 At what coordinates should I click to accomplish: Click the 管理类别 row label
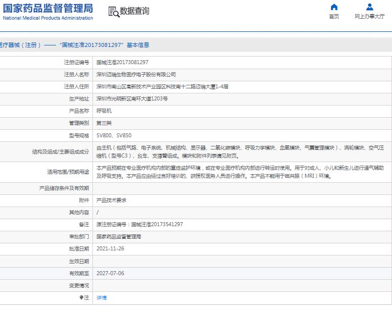pos(79,123)
